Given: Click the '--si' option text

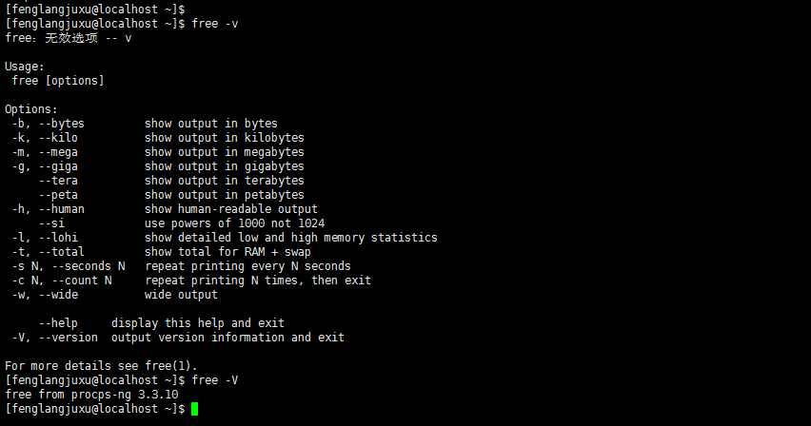Looking at the screenshot, I should [51, 223].
